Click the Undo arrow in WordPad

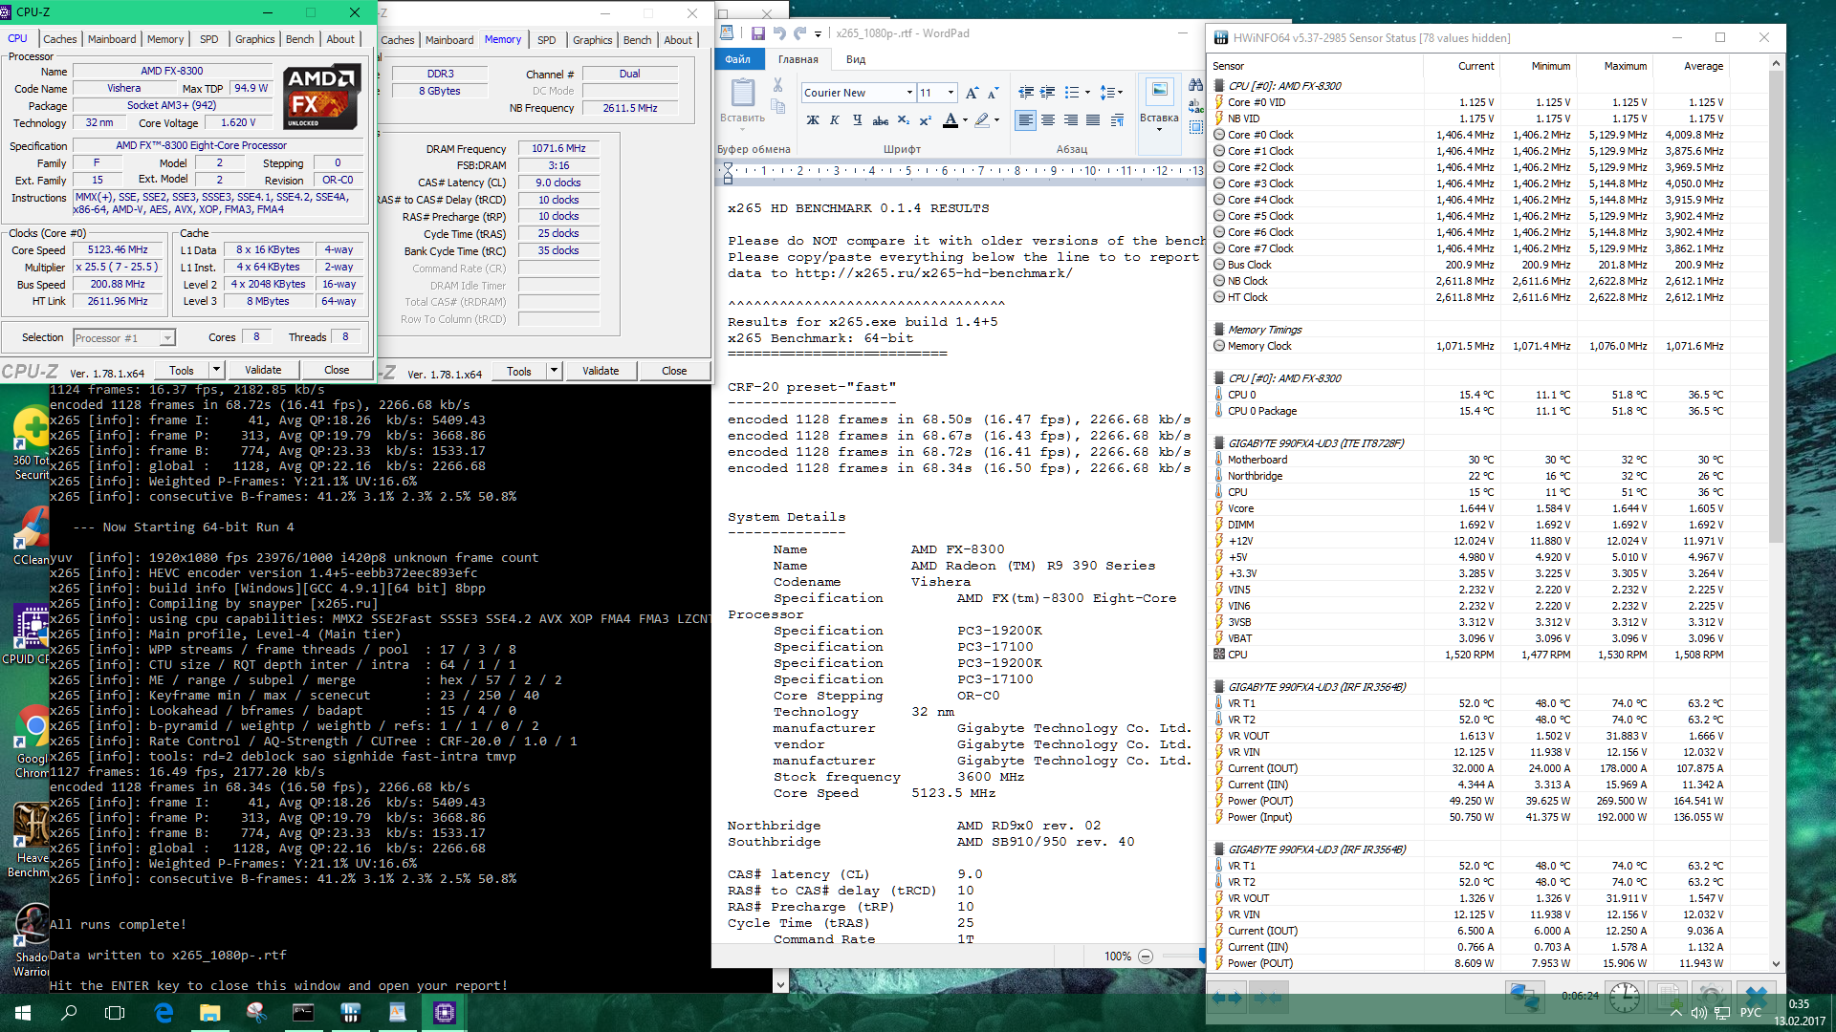(779, 33)
